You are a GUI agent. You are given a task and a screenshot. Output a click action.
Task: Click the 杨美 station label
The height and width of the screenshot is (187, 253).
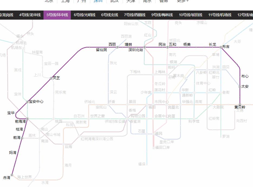187,44
